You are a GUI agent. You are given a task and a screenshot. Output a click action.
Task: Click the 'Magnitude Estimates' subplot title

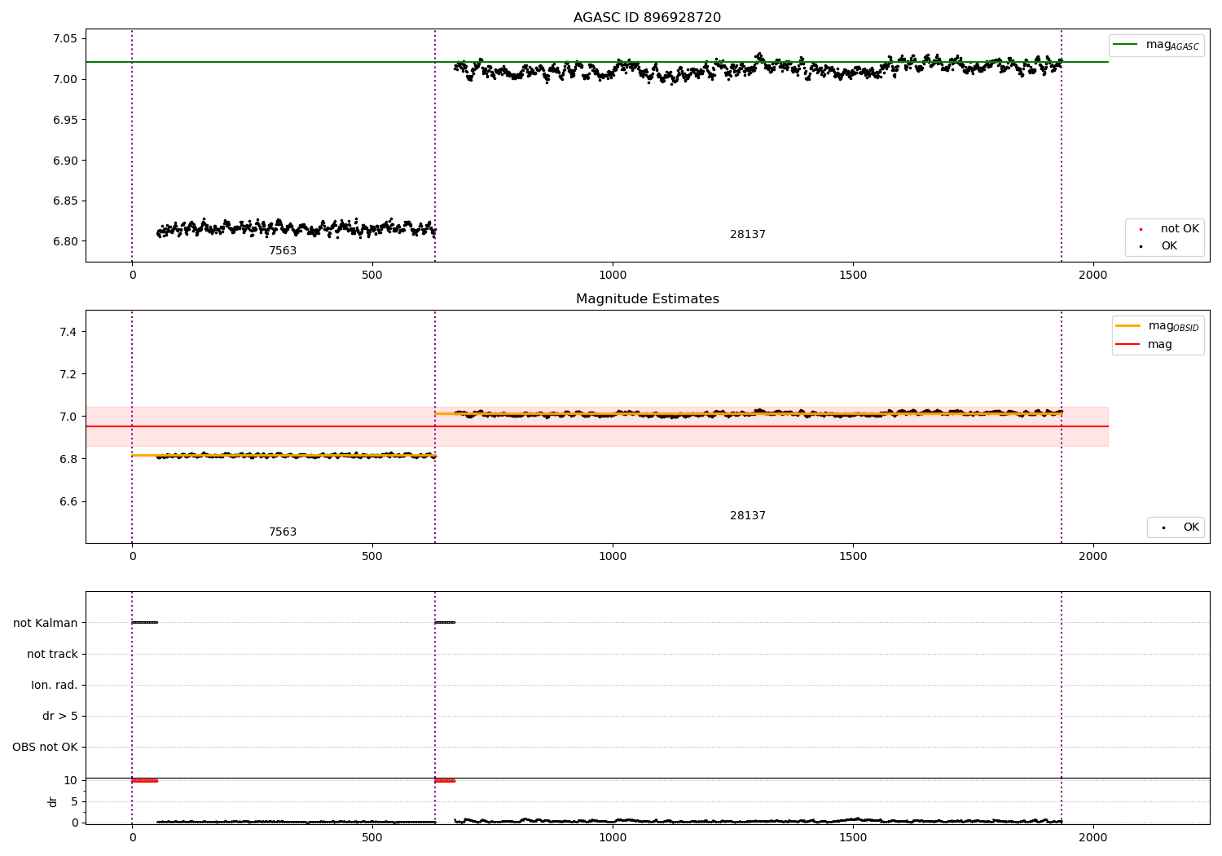(647, 299)
